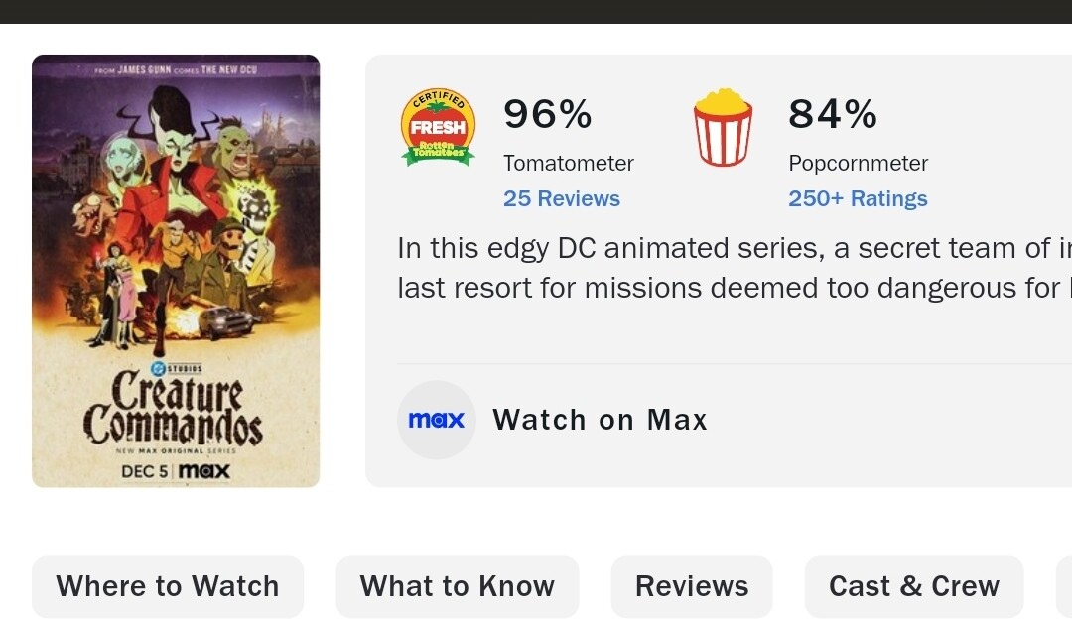Click the Popcornmeter label
The height and width of the screenshot is (634, 1072).
pyautogui.click(x=858, y=163)
